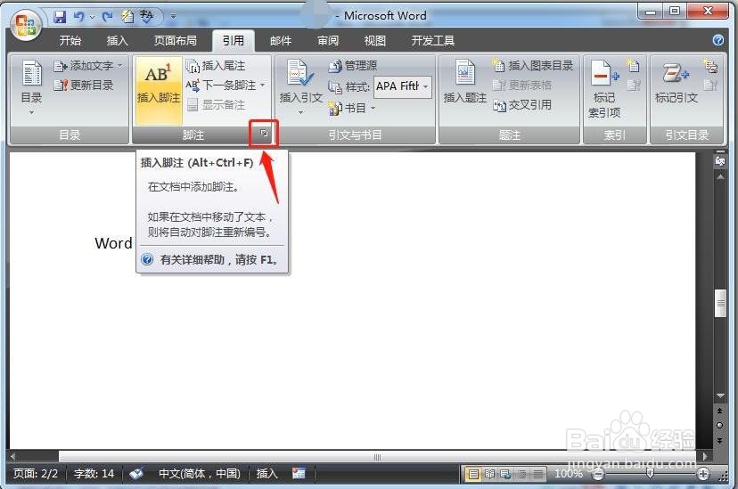738x489 pixels.
Task: Click the ruler toggle above vertical scrollbar
Action: coord(720,161)
